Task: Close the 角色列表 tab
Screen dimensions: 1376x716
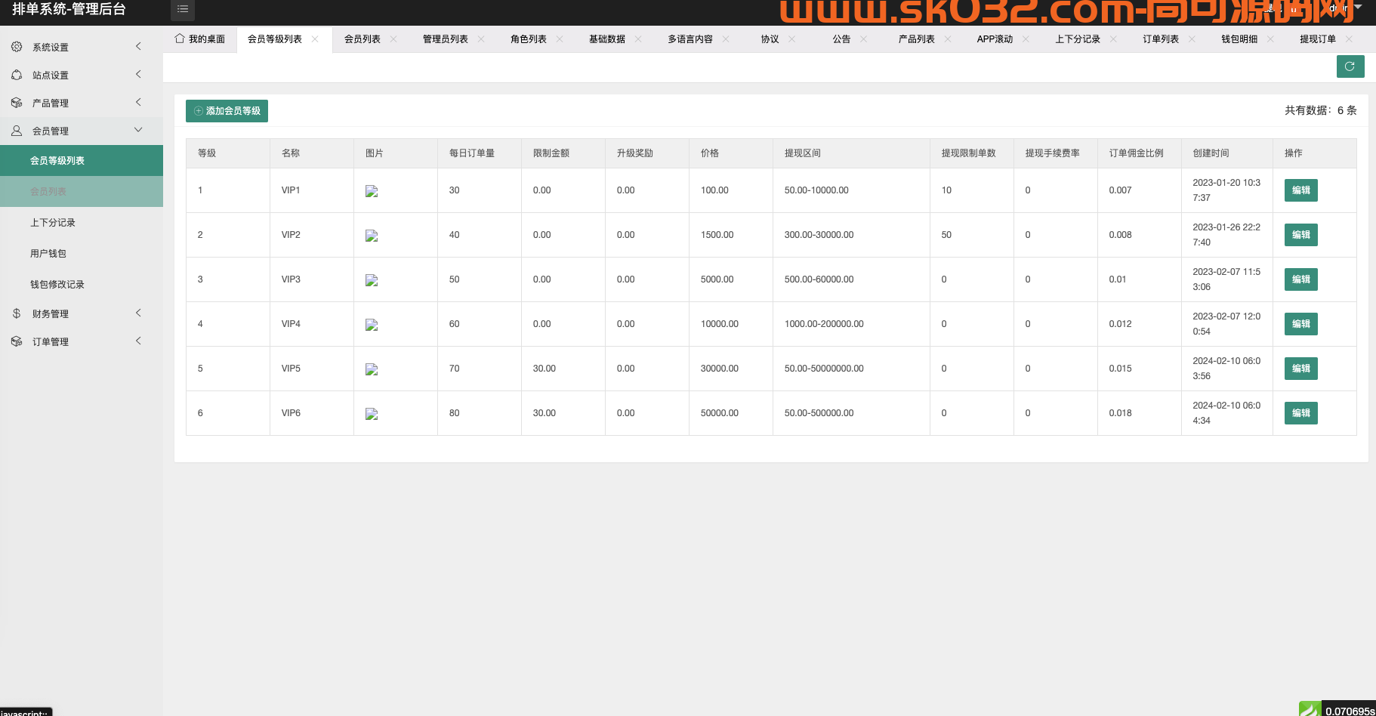Action: click(560, 39)
